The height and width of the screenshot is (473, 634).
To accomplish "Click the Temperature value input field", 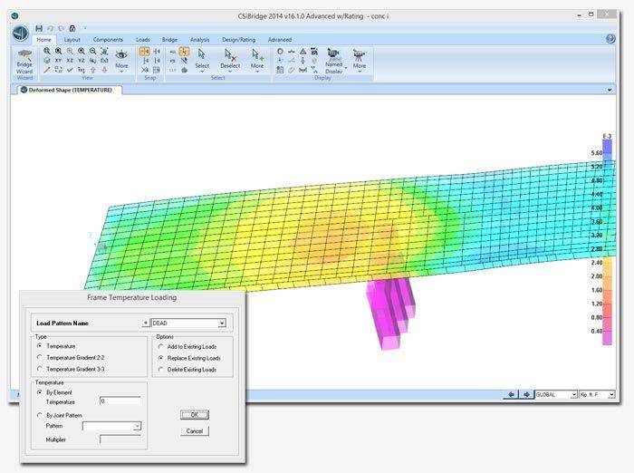I will [120, 401].
